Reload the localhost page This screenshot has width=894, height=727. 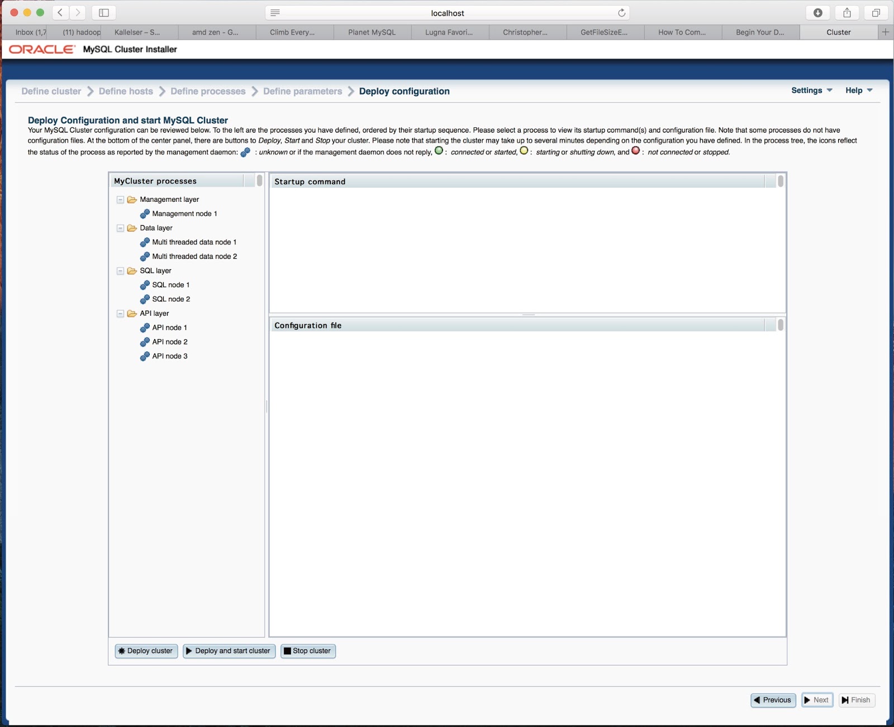(621, 13)
